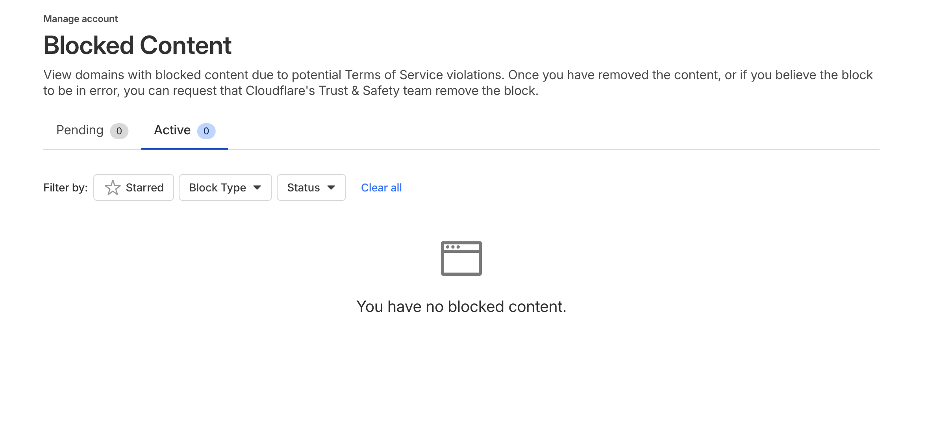Toggle the Starred filter label
Viewport: 926px width, 438px height.
(144, 187)
